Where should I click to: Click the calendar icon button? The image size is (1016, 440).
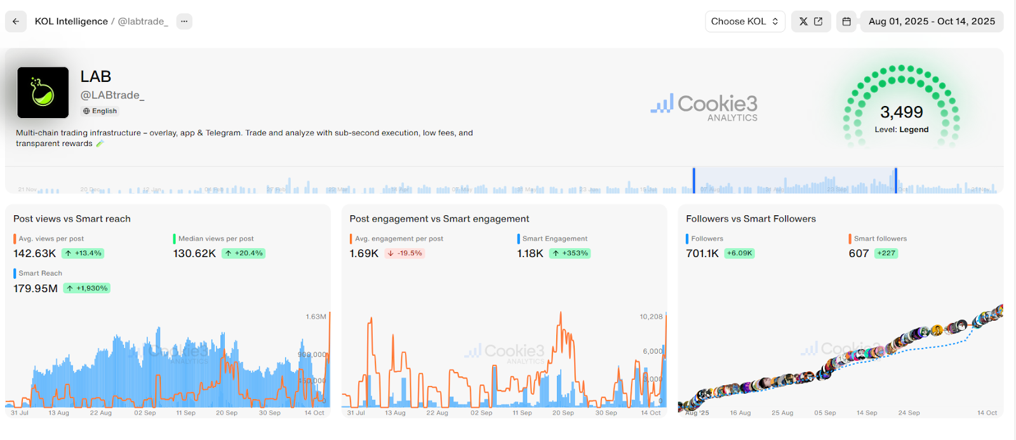[x=846, y=22]
